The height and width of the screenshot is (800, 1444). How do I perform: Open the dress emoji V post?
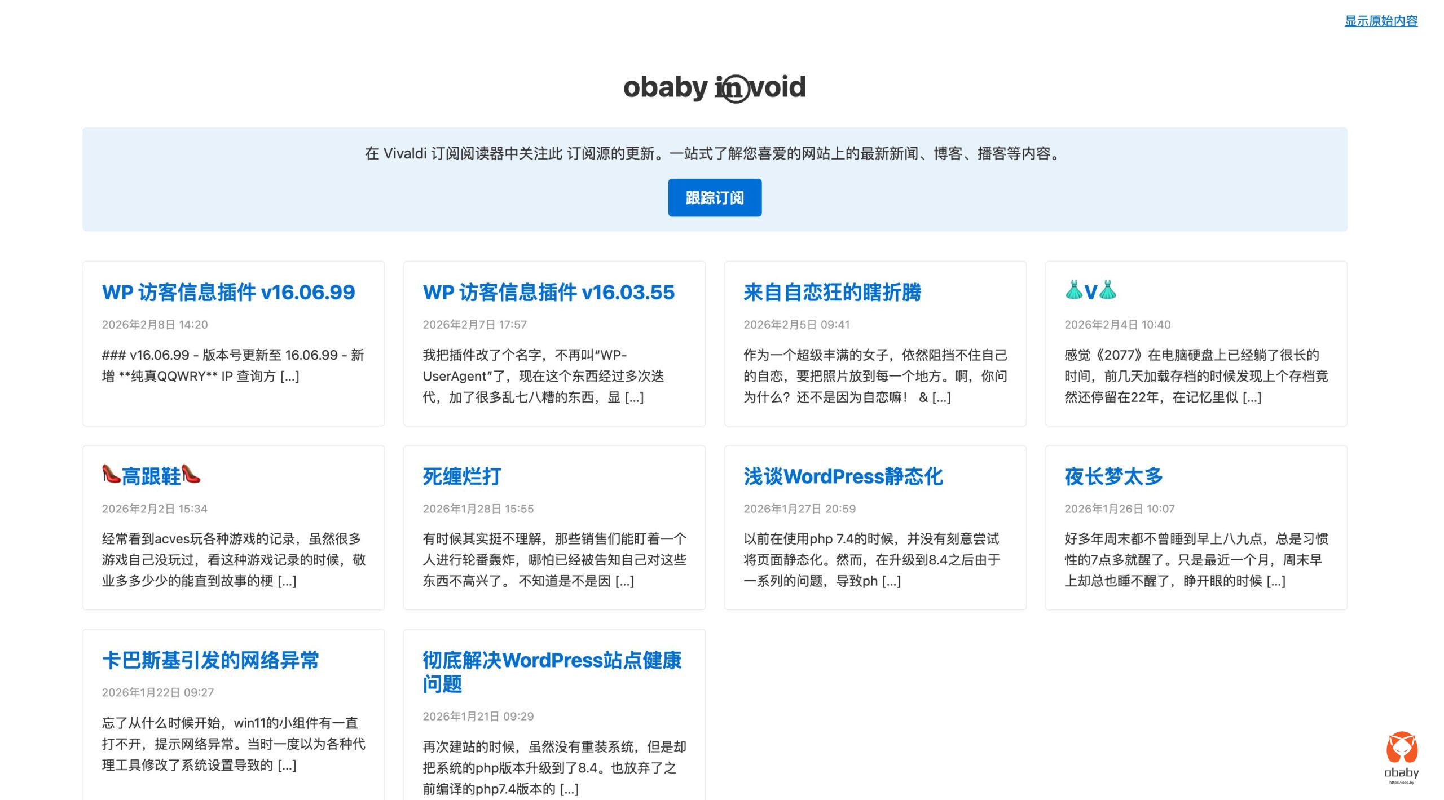point(1090,292)
